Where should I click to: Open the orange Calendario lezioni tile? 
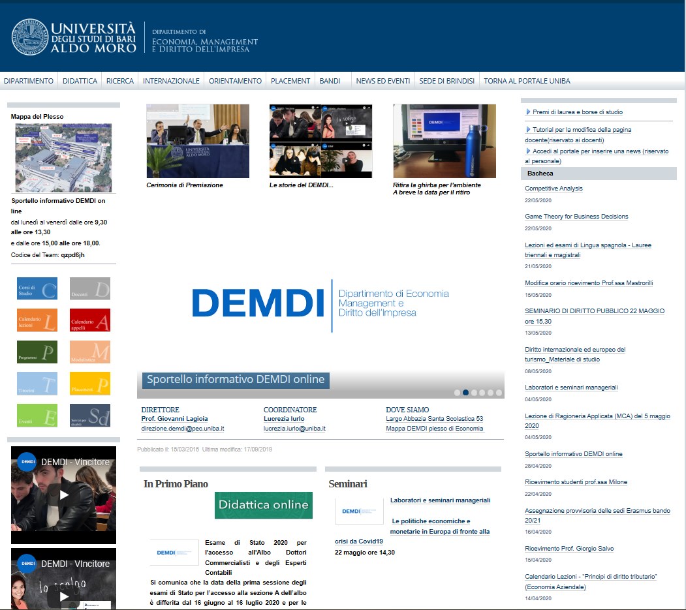pyautogui.click(x=37, y=320)
